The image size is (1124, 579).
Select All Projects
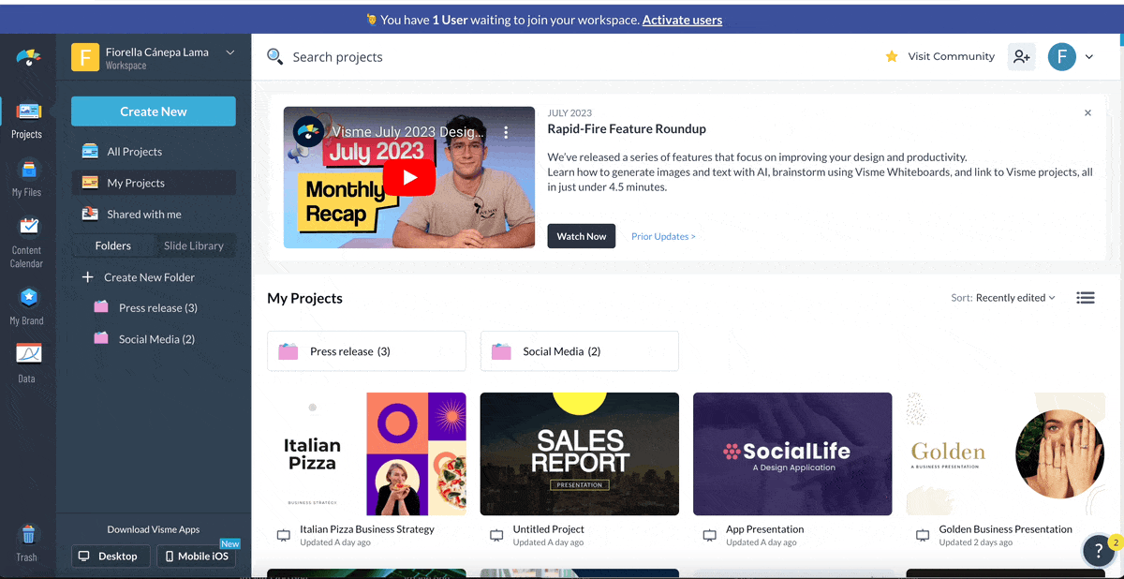click(x=154, y=152)
